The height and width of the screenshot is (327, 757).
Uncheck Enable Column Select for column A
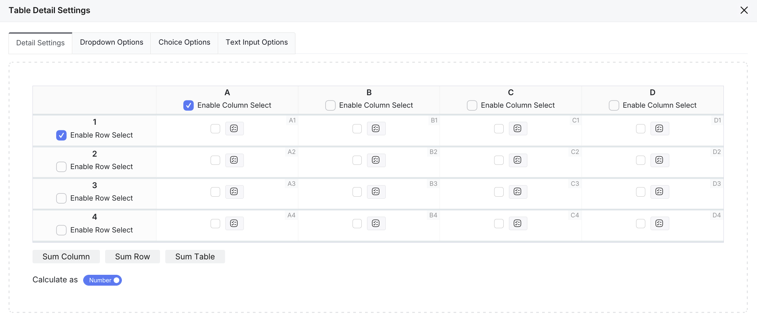pyautogui.click(x=189, y=105)
